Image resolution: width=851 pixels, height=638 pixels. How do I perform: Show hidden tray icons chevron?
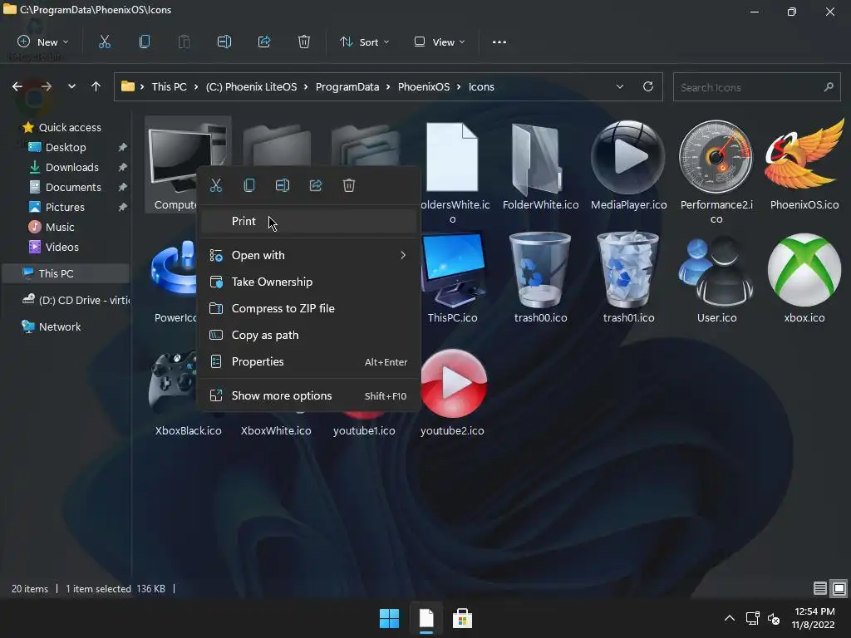[x=730, y=618]
